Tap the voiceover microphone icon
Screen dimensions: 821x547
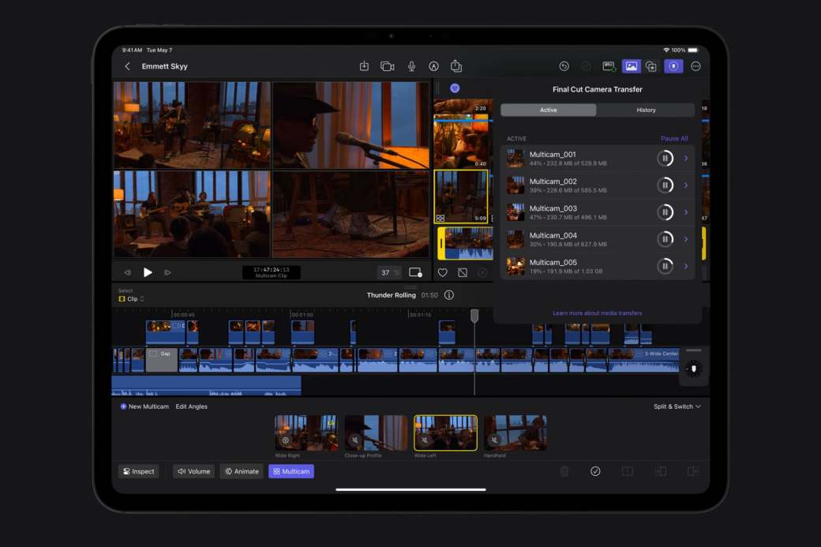click(411, 66)
